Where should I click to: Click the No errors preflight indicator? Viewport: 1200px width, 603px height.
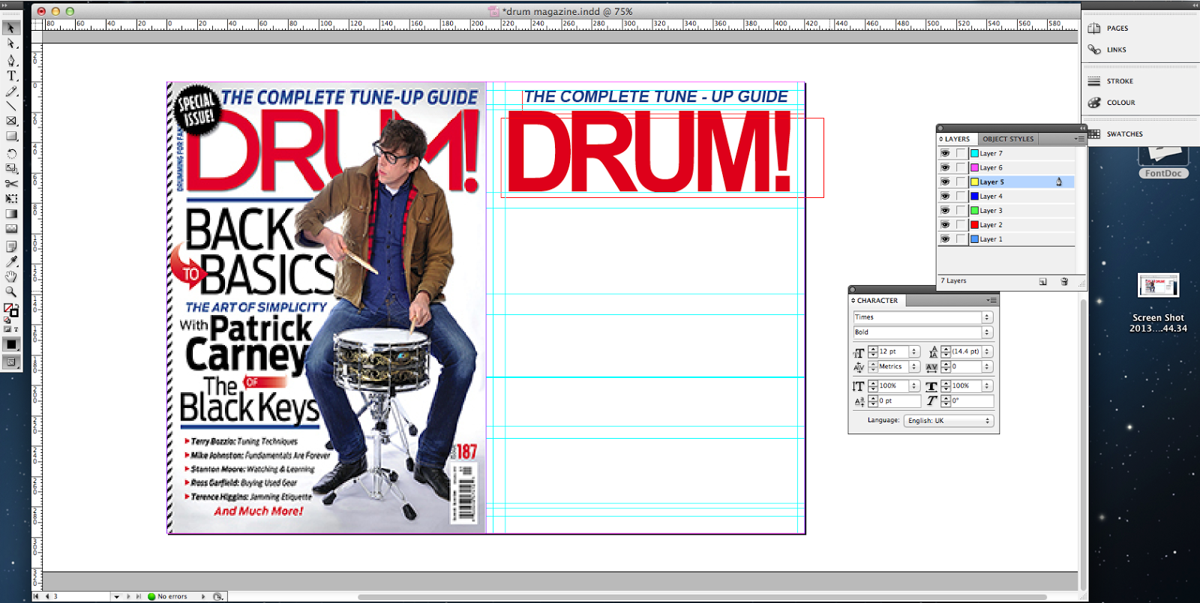pyautogui.click(x=168, y=597)
